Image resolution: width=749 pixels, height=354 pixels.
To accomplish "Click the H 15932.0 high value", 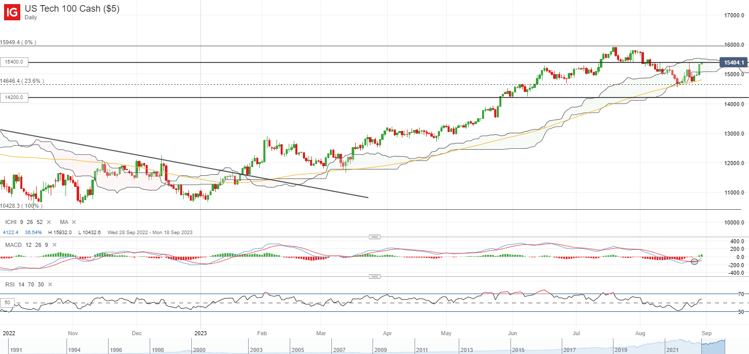I will tap(60, 232).
